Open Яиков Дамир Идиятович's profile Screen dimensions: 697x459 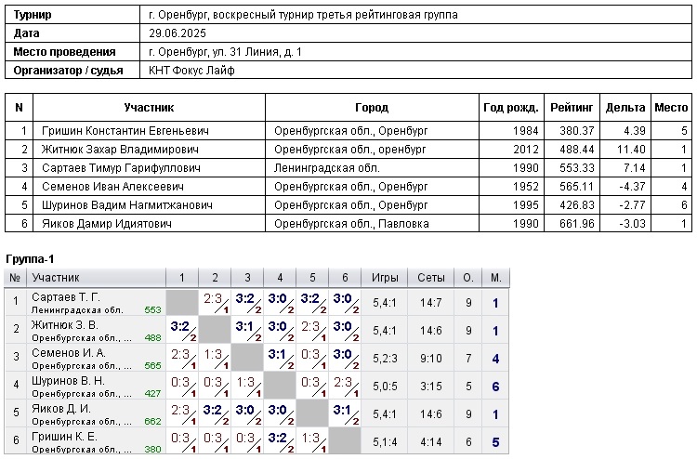pos(107,224)
